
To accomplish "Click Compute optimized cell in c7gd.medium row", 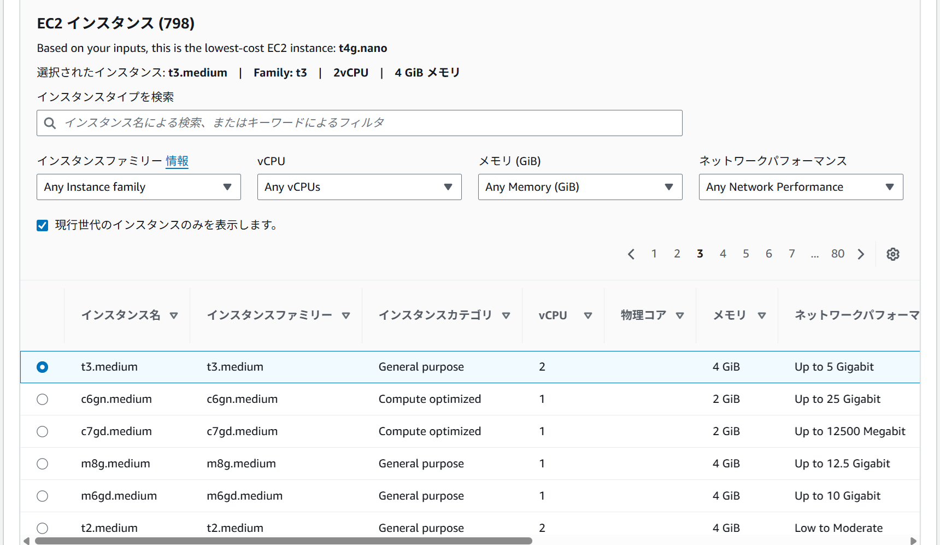I will pyautogui.click(x=430, y=431).
